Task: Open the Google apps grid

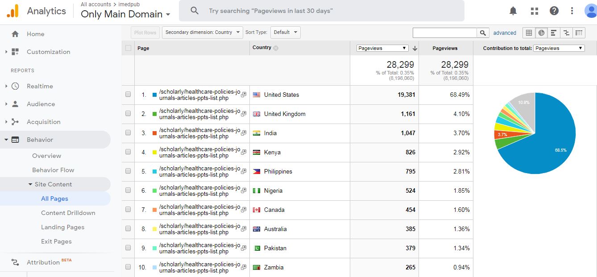Action: (x=534, y=11)
